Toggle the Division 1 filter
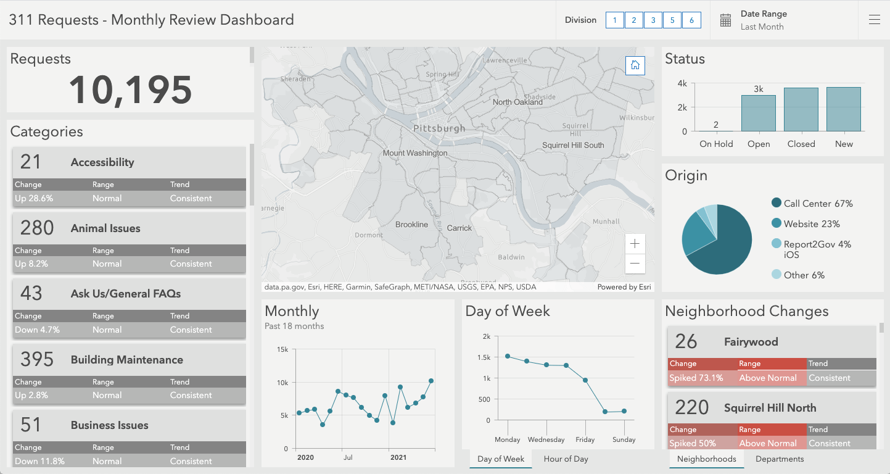 (x=614, y=20)
